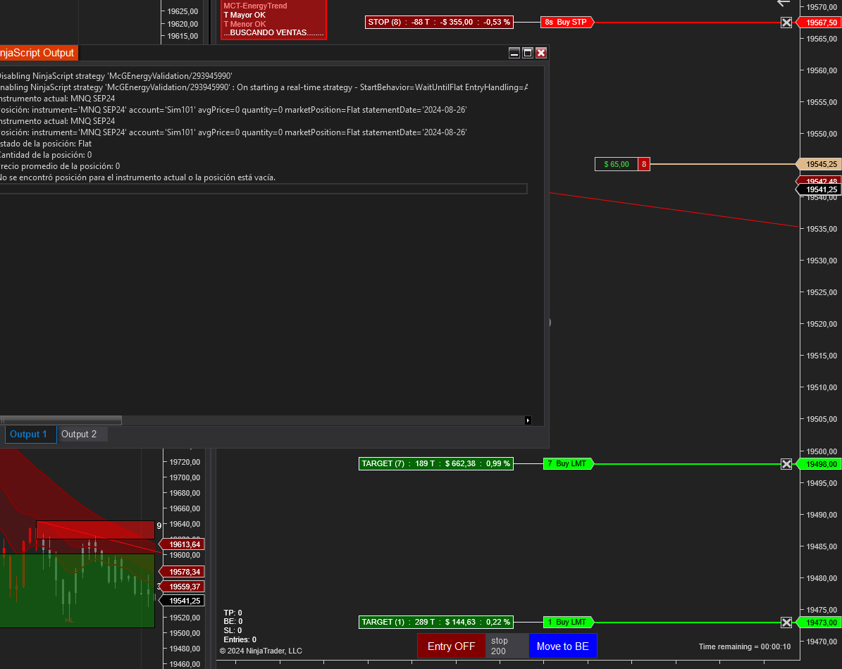Click the scroll right arrow in output window
This screenshot has height=669, width=842.
tap(528, 420)
